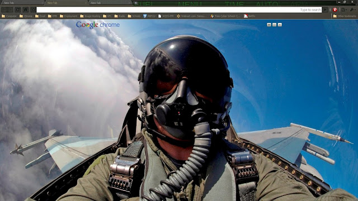
Task: Switch new tab page to list view
Action: (x=275, y=25)
